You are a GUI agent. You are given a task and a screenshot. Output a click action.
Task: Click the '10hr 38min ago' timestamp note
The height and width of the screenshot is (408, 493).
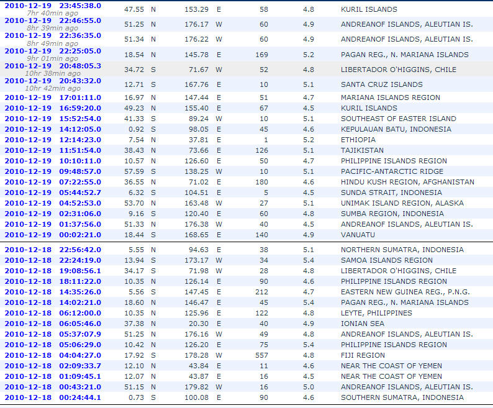(x=53, y=73)
